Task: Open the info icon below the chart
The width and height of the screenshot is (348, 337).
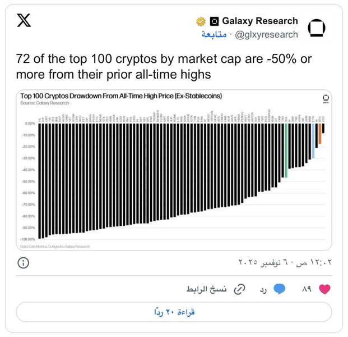Action: click(24, 263)
